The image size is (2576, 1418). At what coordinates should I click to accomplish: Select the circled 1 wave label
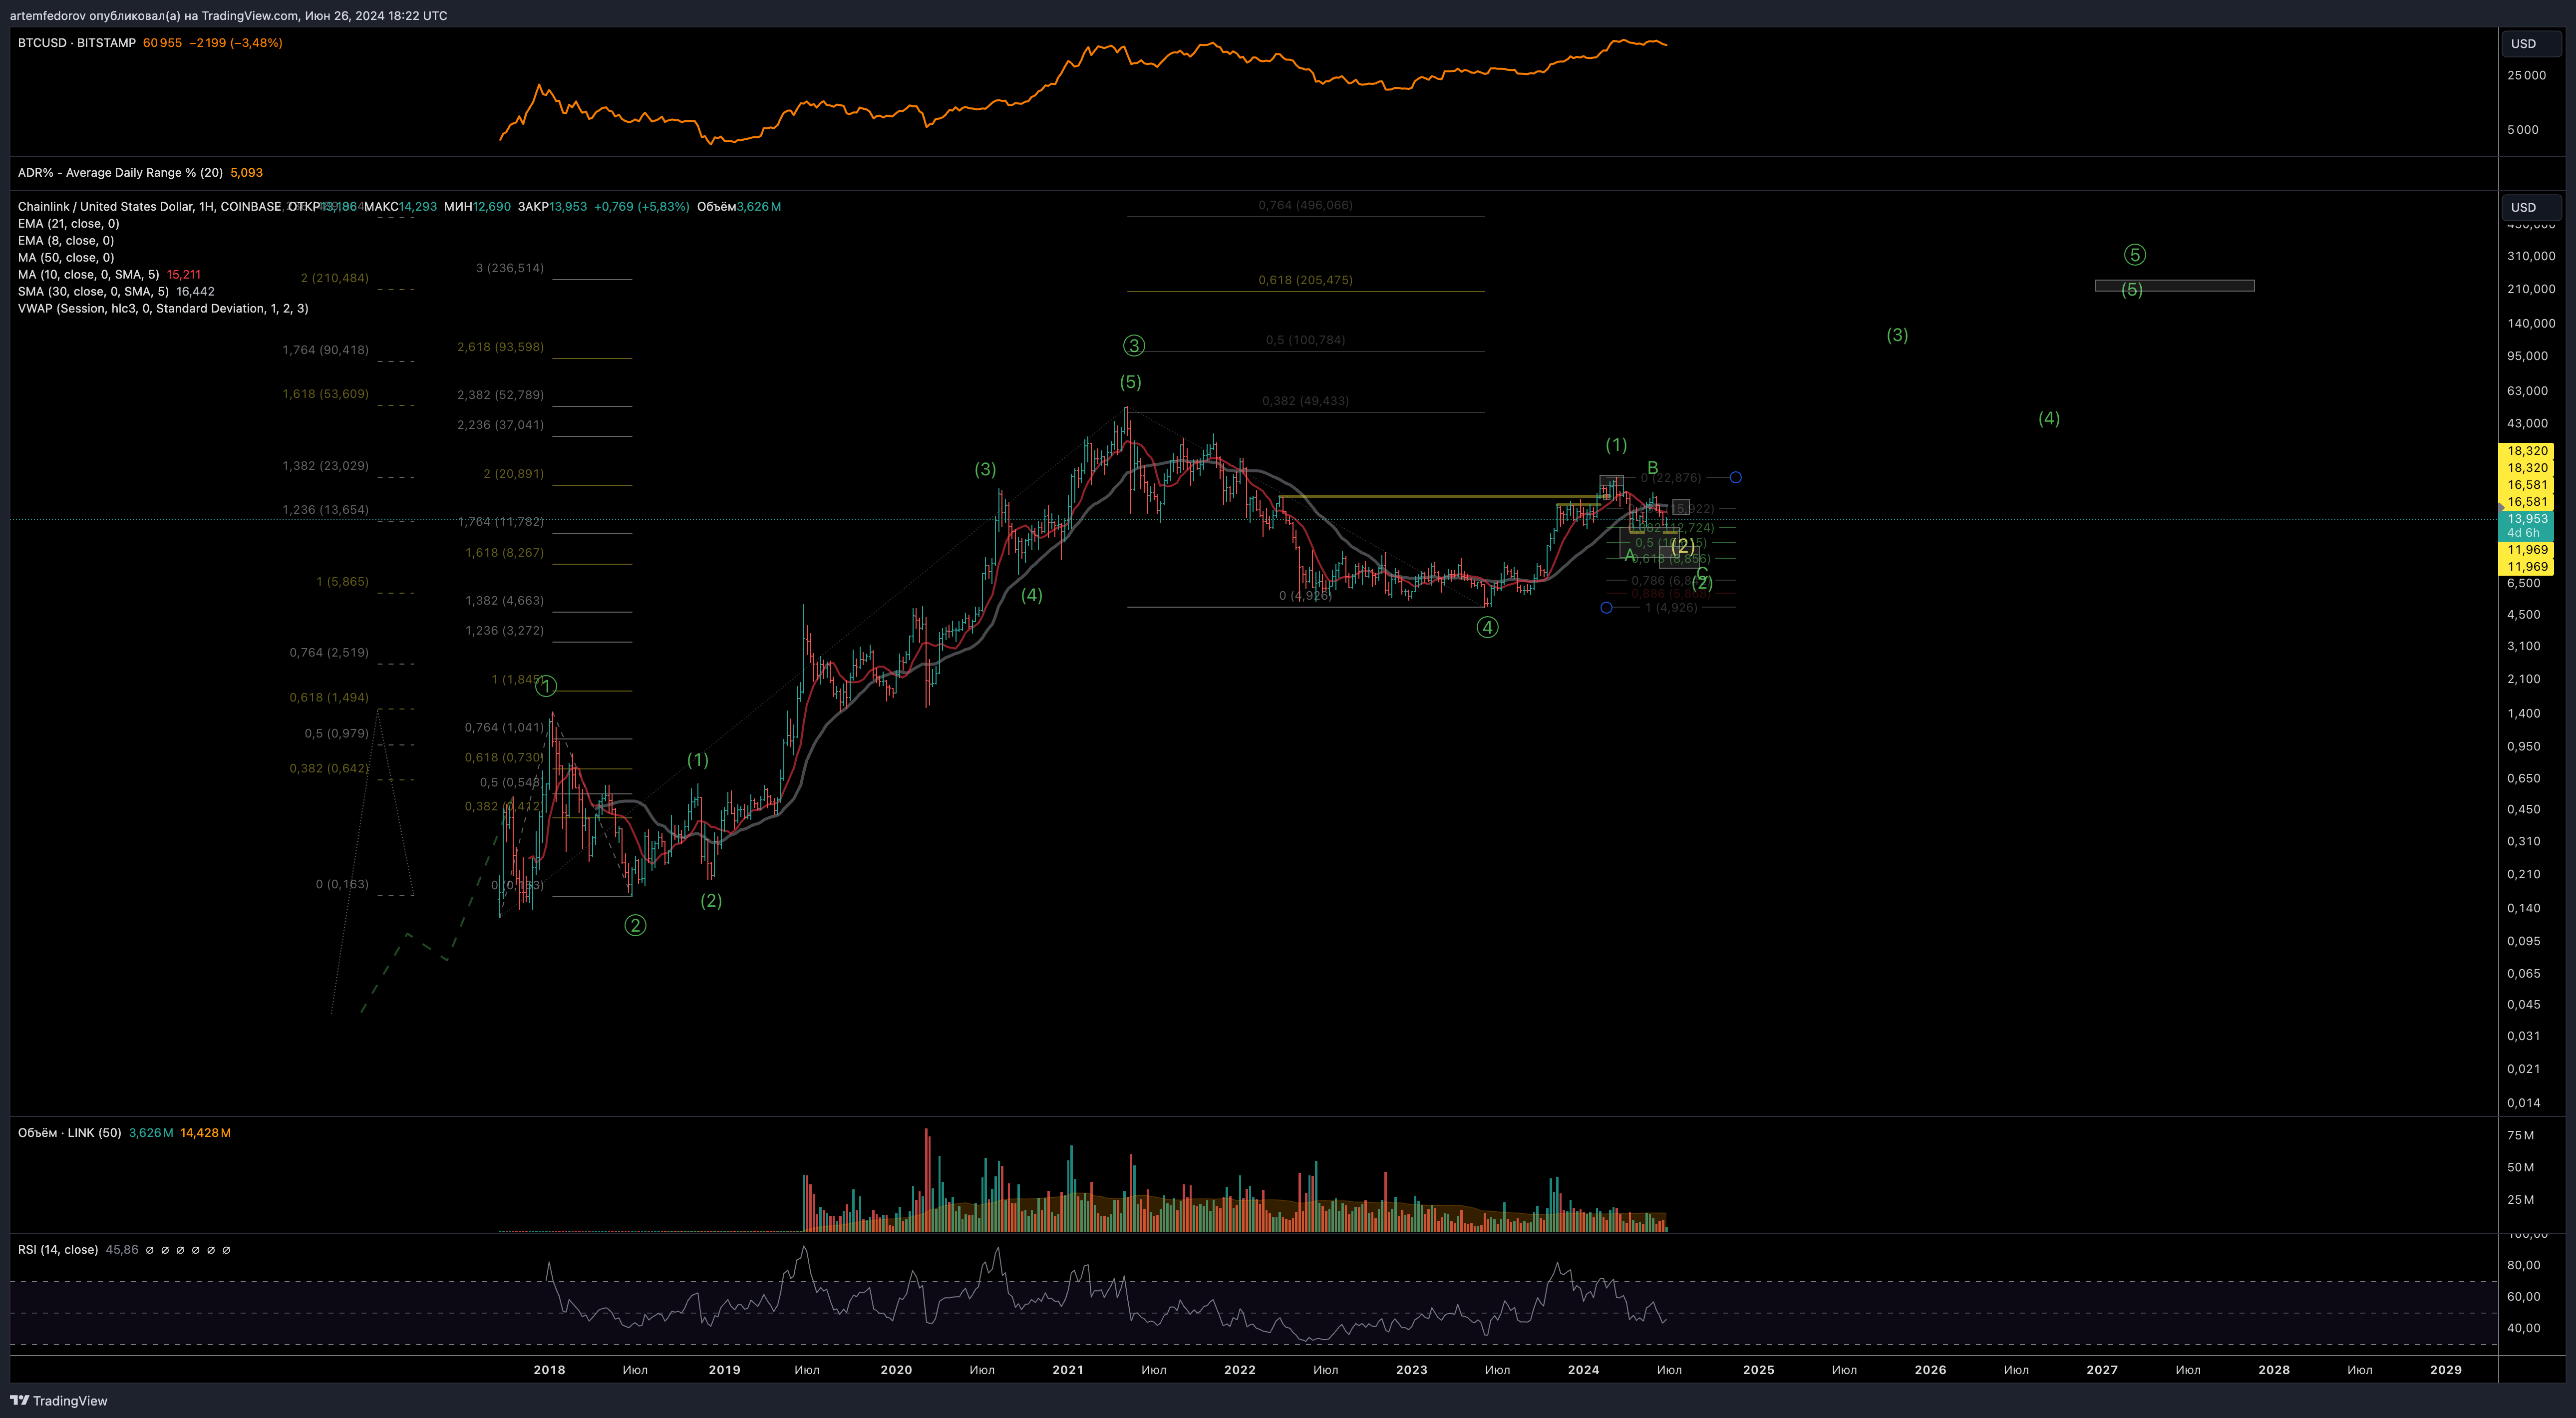546,685
